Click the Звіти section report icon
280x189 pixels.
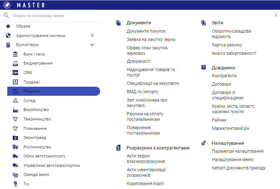203,23
